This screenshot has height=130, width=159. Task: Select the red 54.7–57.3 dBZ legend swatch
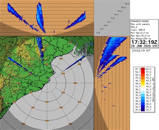click(143, 72)
